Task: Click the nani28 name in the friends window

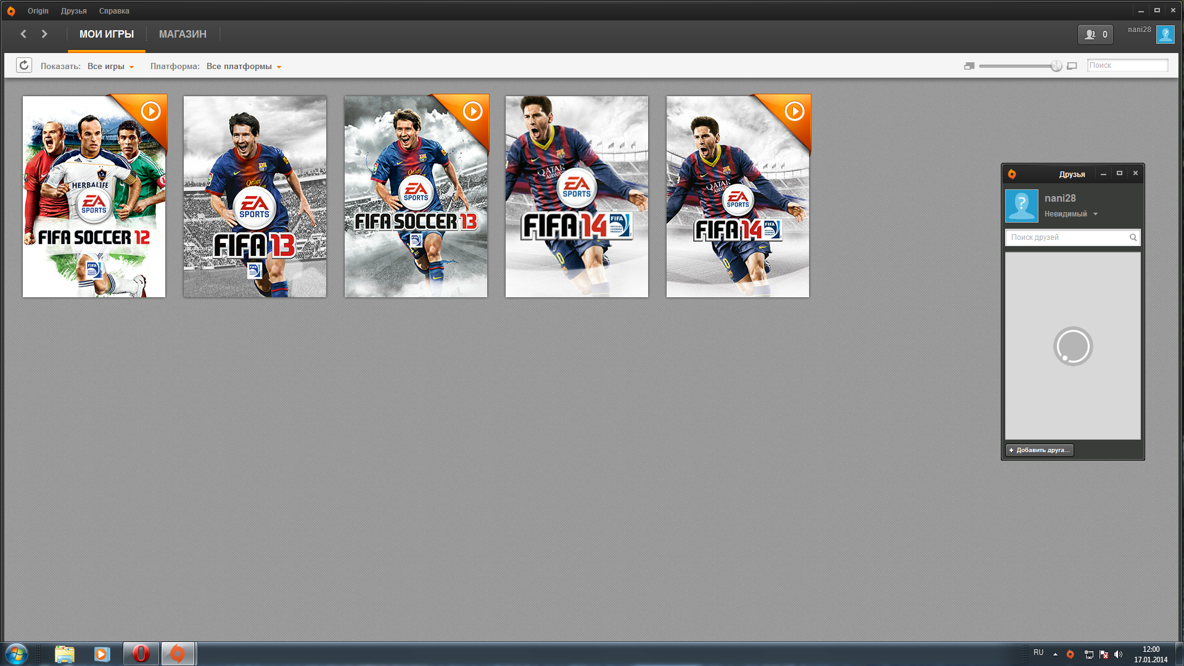Action: pyautogui.click(x=1060, y=198)
